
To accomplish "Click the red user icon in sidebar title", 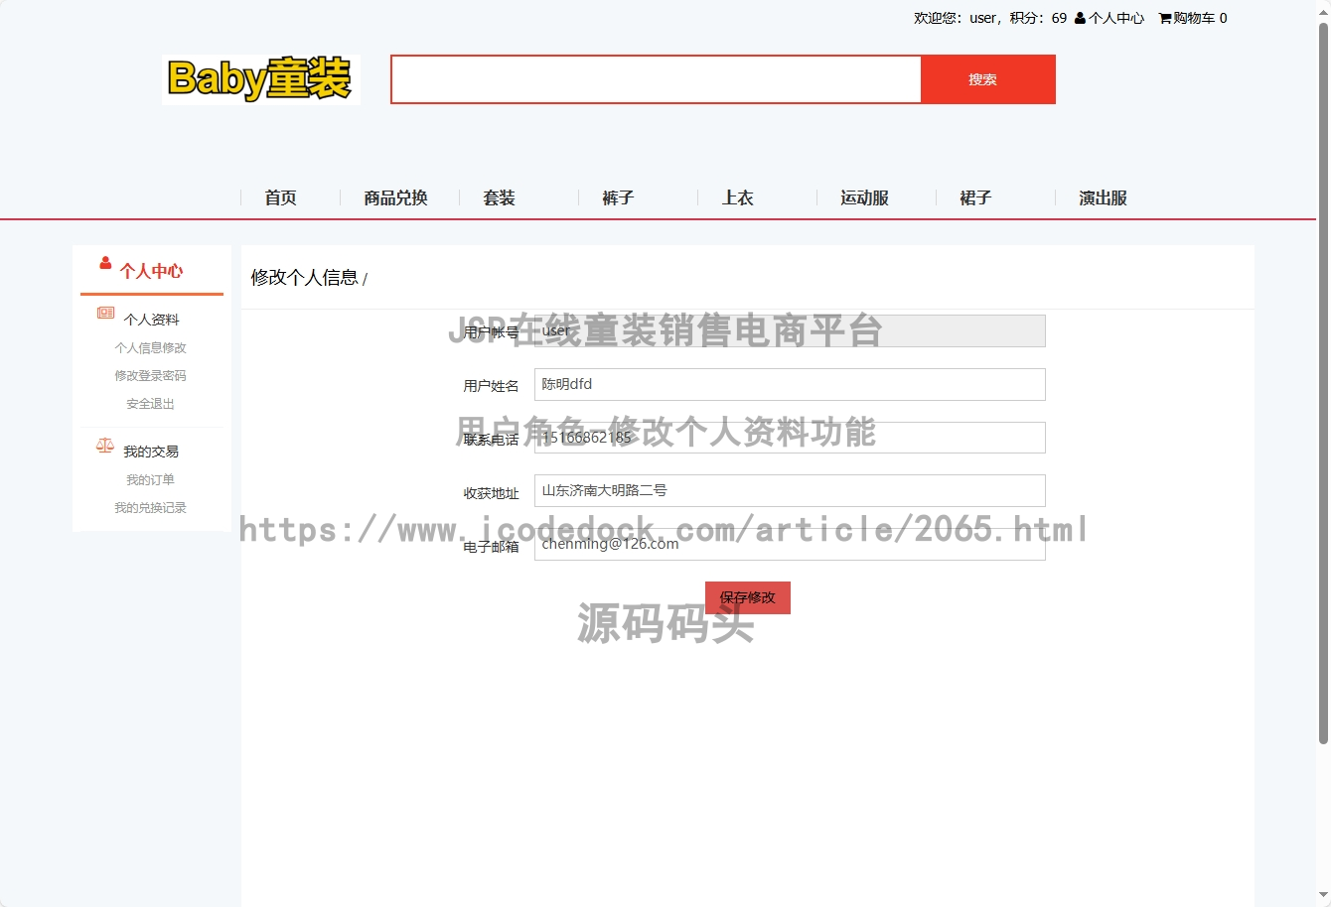I will pos(105,263).
